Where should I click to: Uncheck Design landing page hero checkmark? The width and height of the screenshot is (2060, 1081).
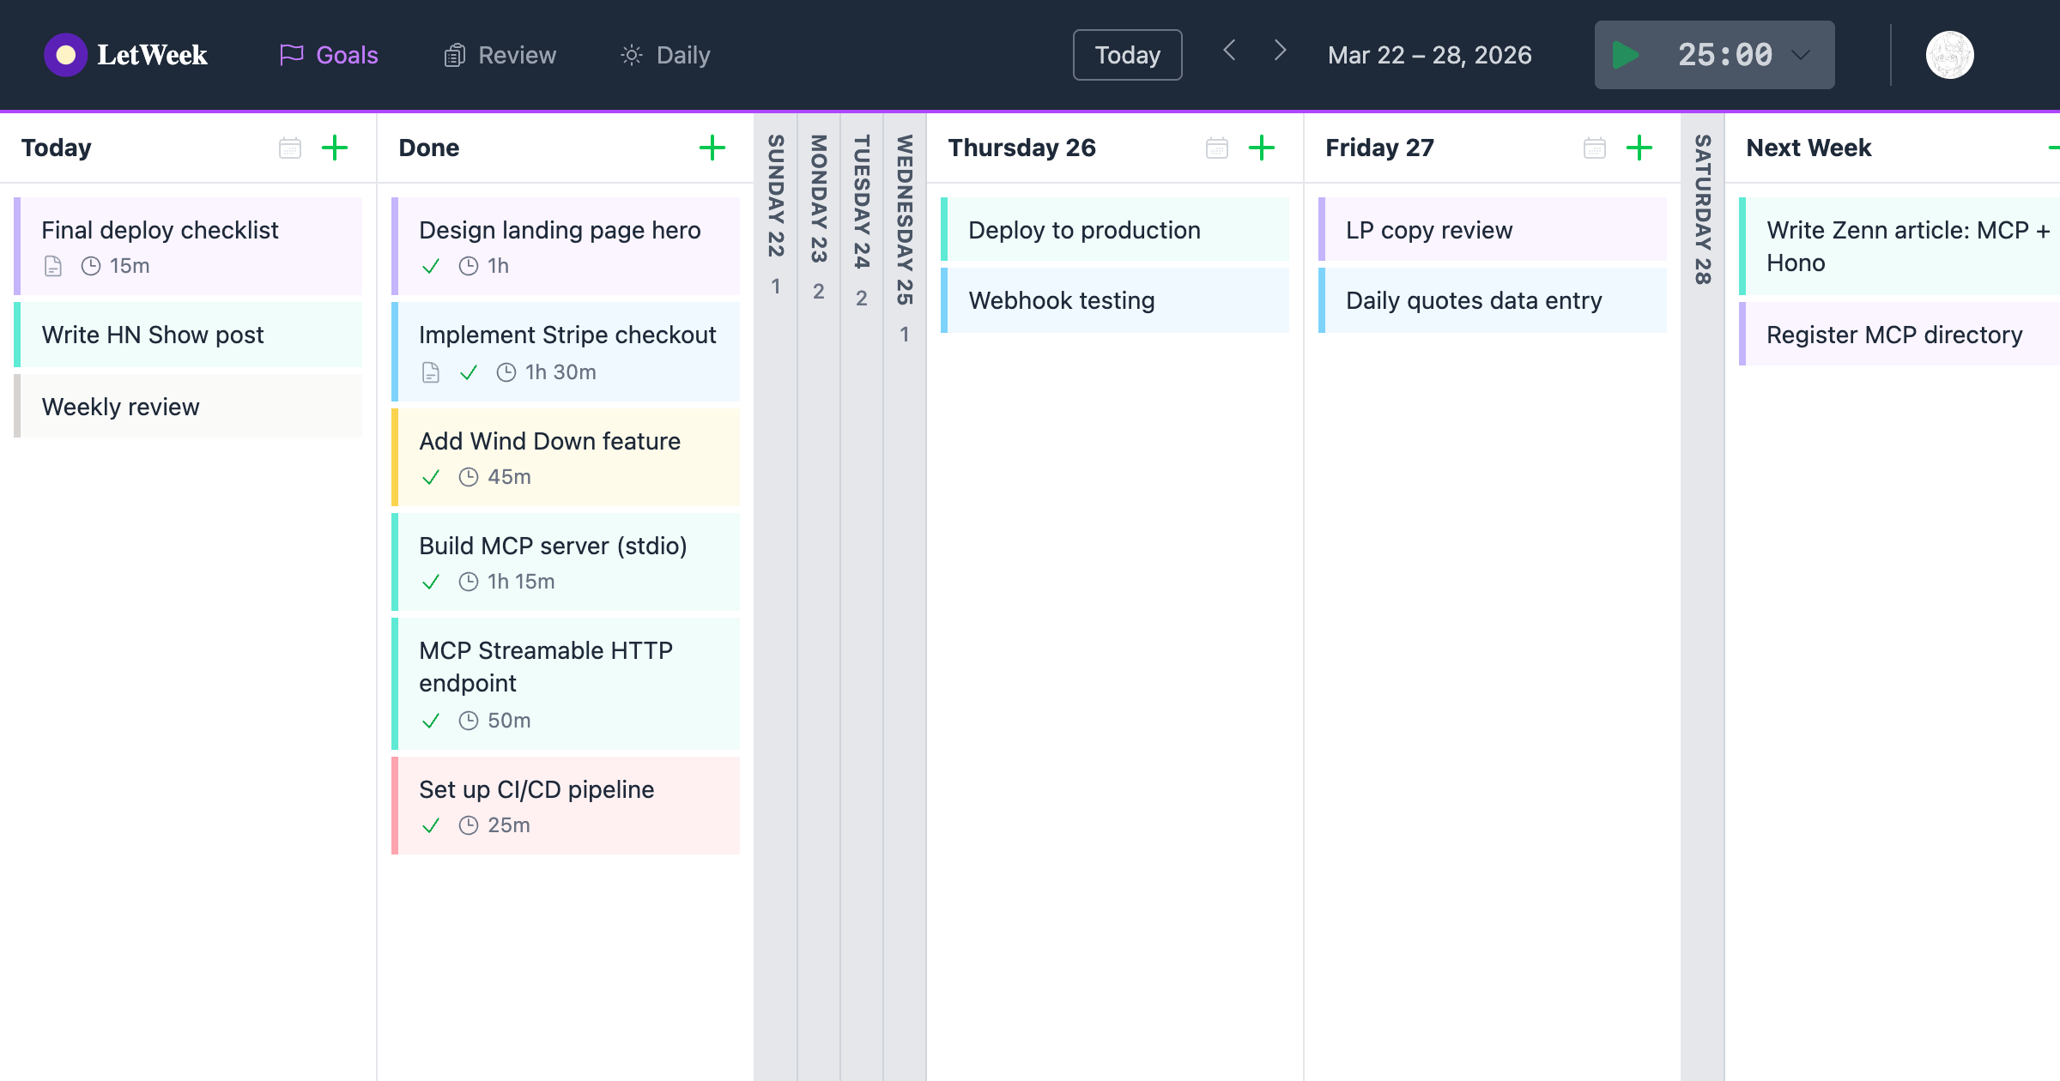point(431,266)
